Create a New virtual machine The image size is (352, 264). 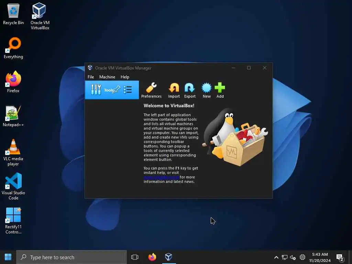(x=207, y=90)
